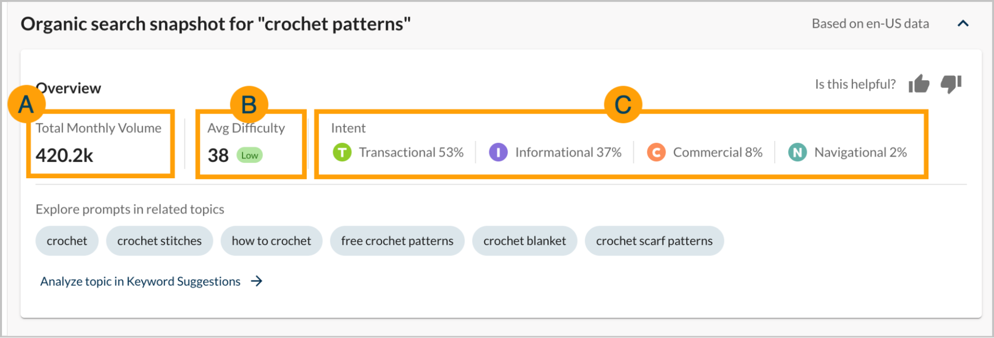This screenshot has height=338, width=994.
Task: Click the orange A annotation marker
Action: [26, 104]
